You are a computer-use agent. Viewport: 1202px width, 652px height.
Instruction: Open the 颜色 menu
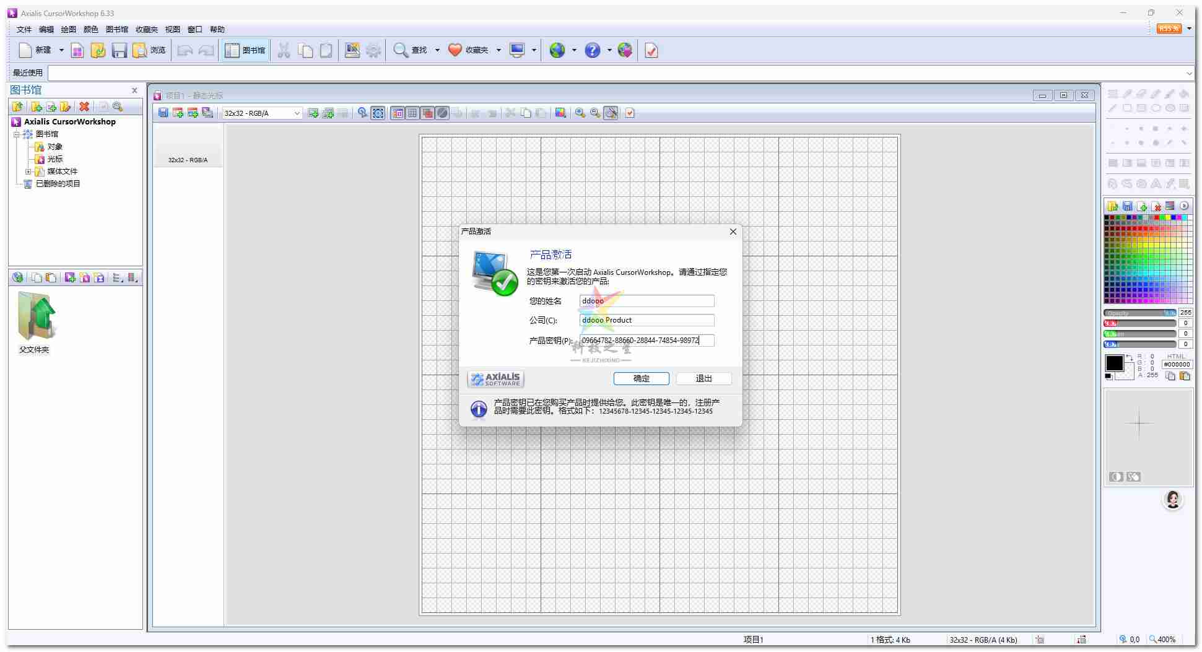coord(90,28)
